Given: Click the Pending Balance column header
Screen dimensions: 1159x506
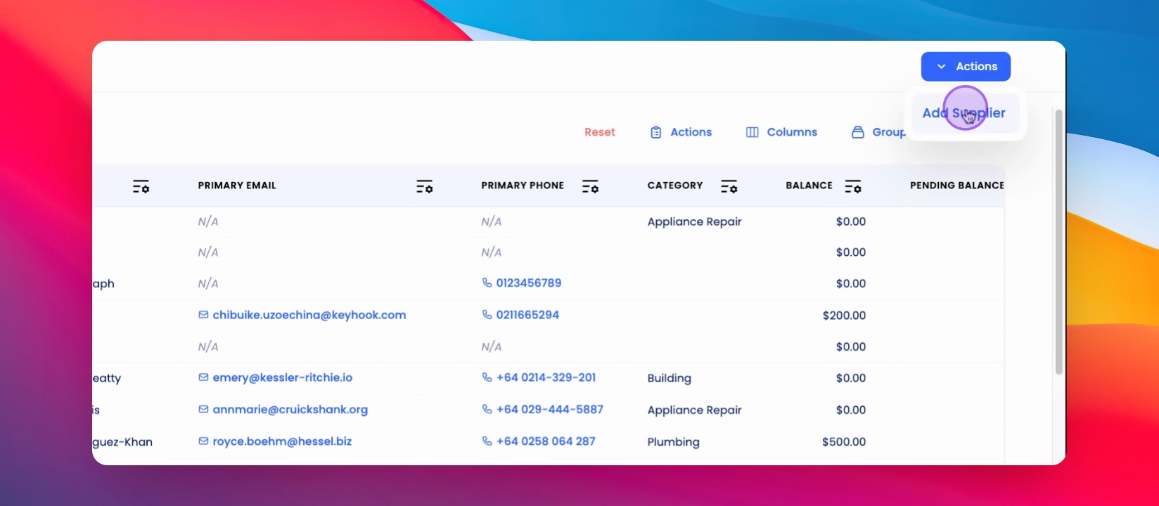Looking at the screenshot, I should [956, 186].
